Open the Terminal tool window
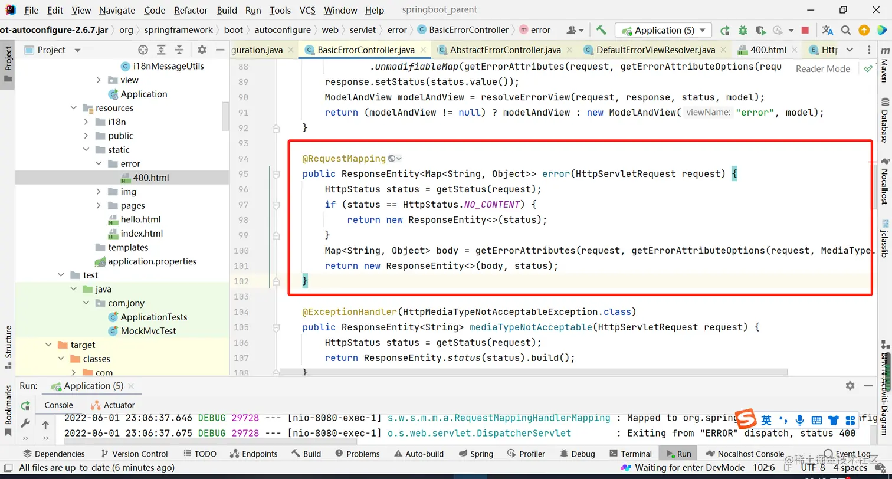This screenshot has width=892, height=479. tap(630, 454)
